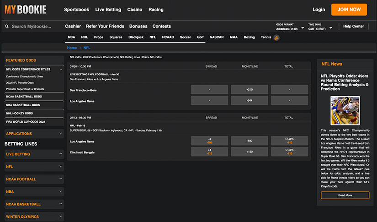
Task: Select the NASCAR tab
Action: [217, 37]
